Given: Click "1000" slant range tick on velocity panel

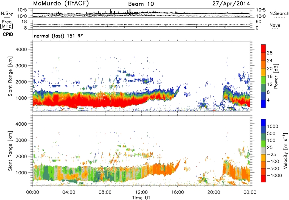Looking at the screenshot, I should point(21,173).
